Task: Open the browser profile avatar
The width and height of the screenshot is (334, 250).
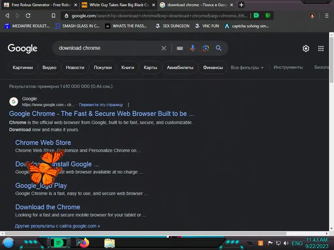Action: click(x=312, y=16)
